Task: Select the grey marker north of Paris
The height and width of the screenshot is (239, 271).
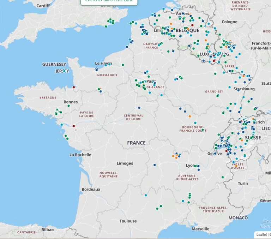Action: click(157, 69)
